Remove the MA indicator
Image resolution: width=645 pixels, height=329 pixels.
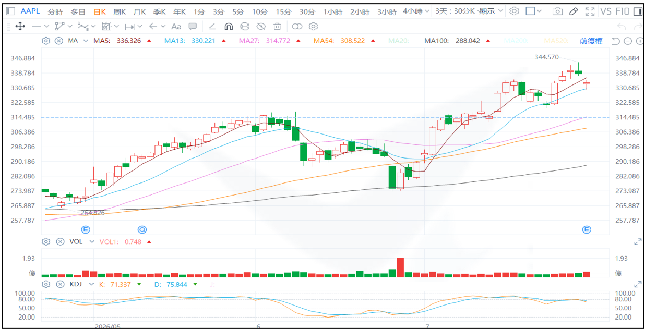point(59,41)
